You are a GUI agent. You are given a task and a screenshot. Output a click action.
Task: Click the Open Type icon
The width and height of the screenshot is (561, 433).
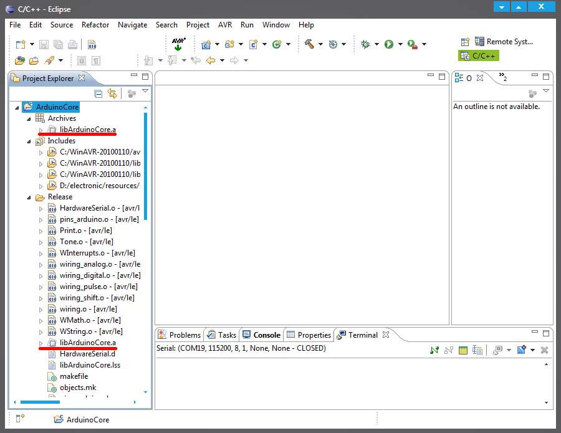(20, 60)
